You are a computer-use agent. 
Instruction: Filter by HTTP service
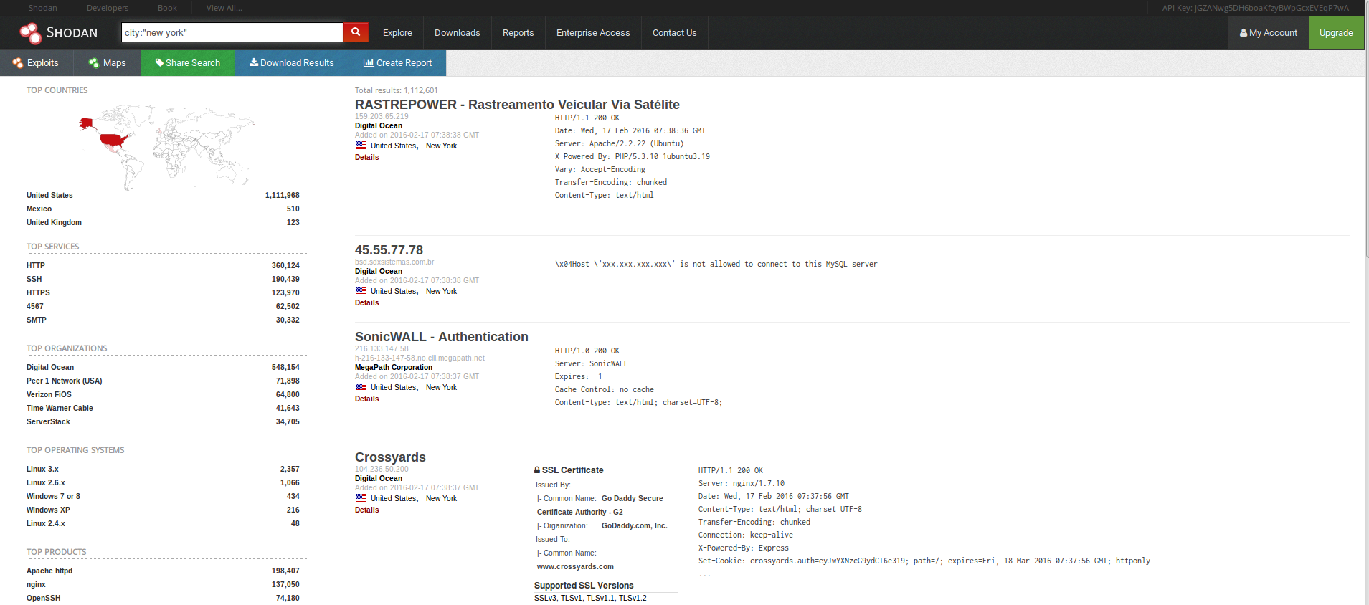click(x=36, y=265)
